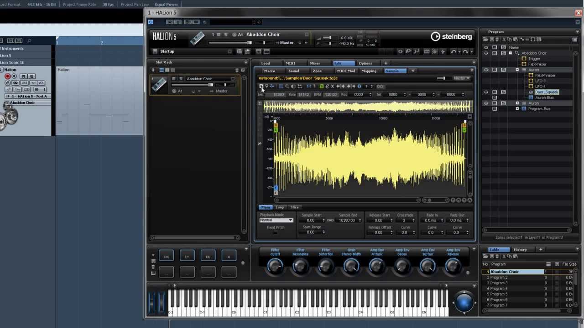This screenshot has width=584, height=328.
Task: Solo the Door_Squeak zone in tree
Action: coord(503,92)
